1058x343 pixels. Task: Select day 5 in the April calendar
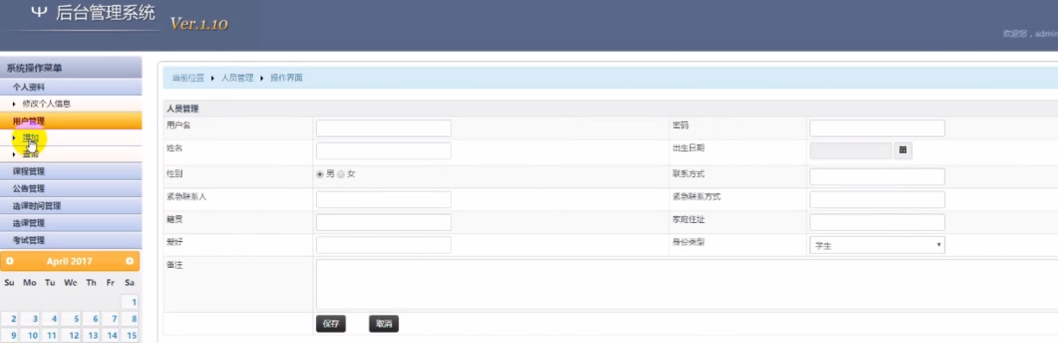(x=71, y=319)
